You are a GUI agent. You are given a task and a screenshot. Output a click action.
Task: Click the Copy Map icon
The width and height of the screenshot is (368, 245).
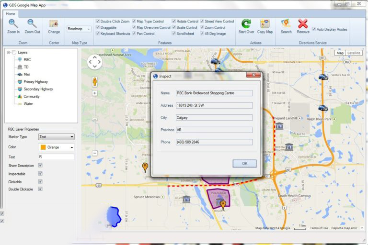(x=264, y=23)
